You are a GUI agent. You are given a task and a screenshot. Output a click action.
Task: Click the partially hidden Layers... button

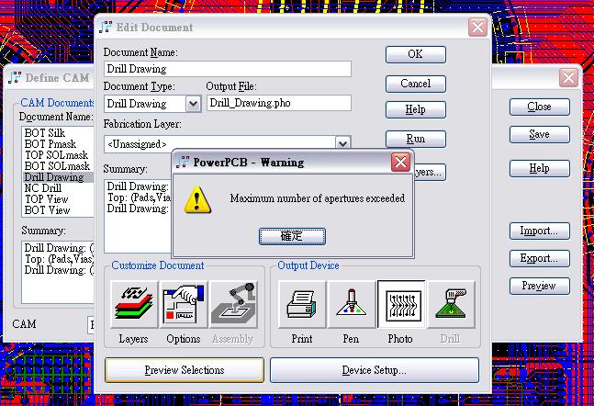(x=430, y=172)
